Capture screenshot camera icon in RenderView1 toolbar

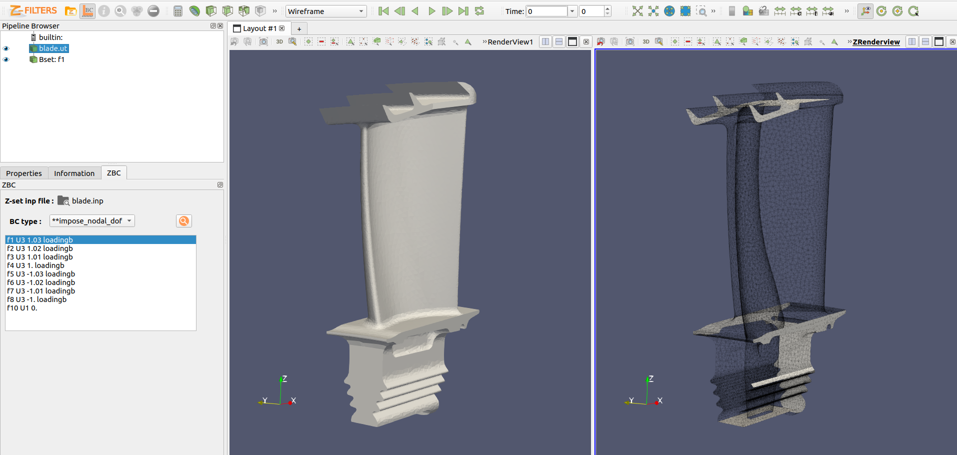[263, 42]
